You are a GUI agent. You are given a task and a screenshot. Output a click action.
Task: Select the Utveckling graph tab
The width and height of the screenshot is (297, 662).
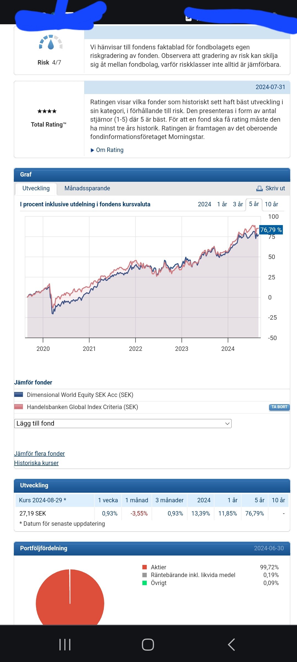click(36, 188)
